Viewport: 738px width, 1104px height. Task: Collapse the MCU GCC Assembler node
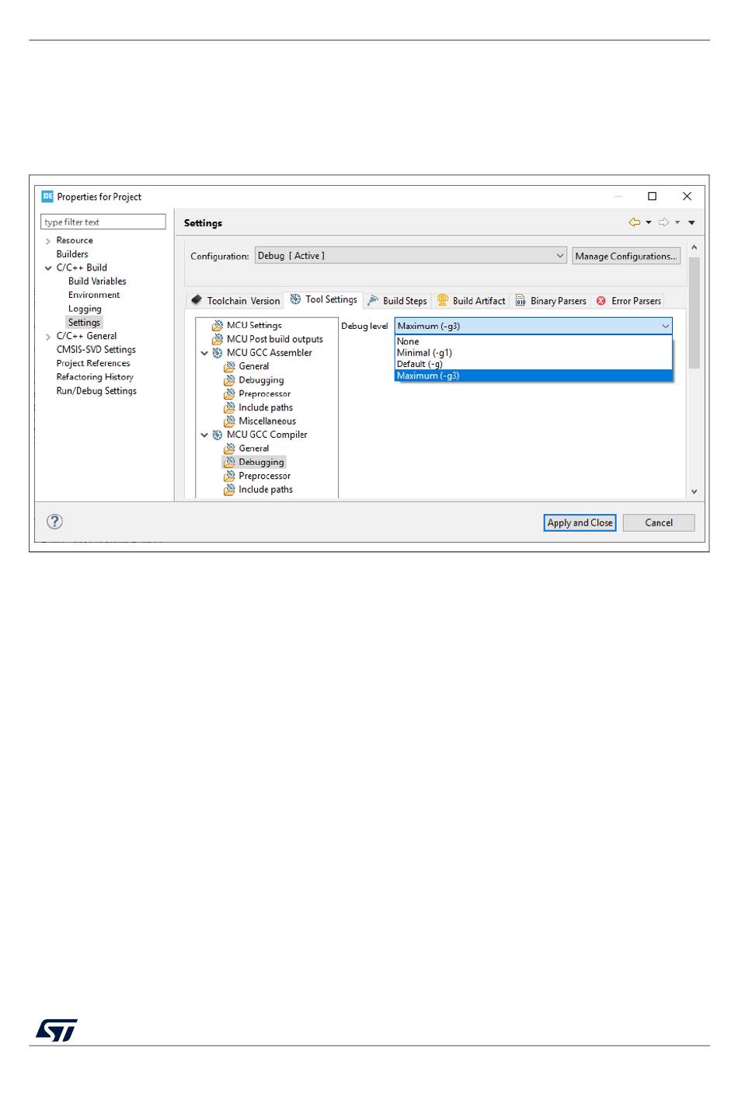tap(205, 353)
